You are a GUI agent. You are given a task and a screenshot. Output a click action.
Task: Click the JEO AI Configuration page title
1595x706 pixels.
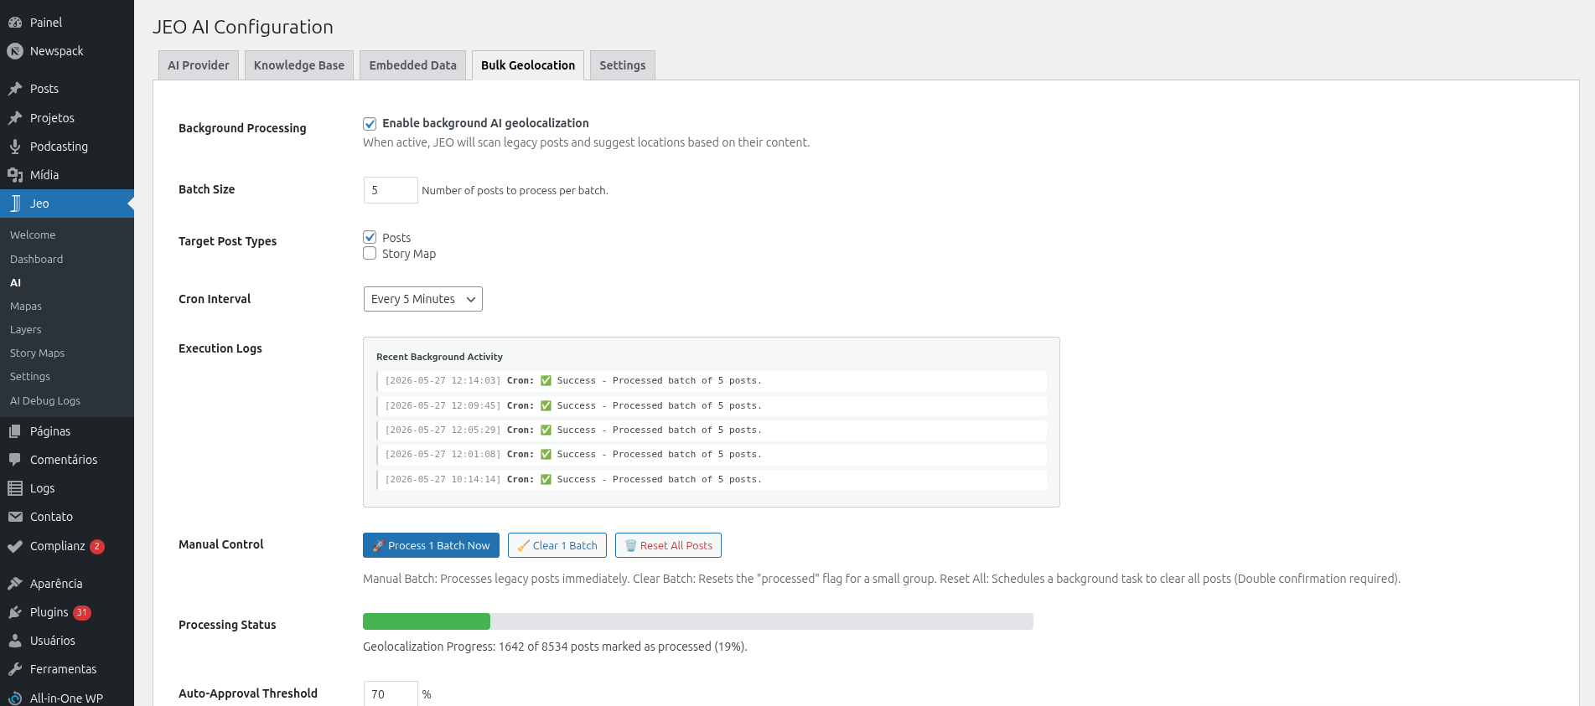tap(243, 27)
